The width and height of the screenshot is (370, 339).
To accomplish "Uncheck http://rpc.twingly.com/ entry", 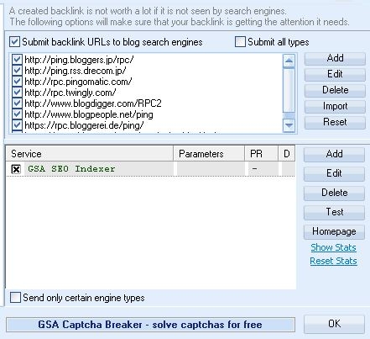I will (x=17, y=93).
